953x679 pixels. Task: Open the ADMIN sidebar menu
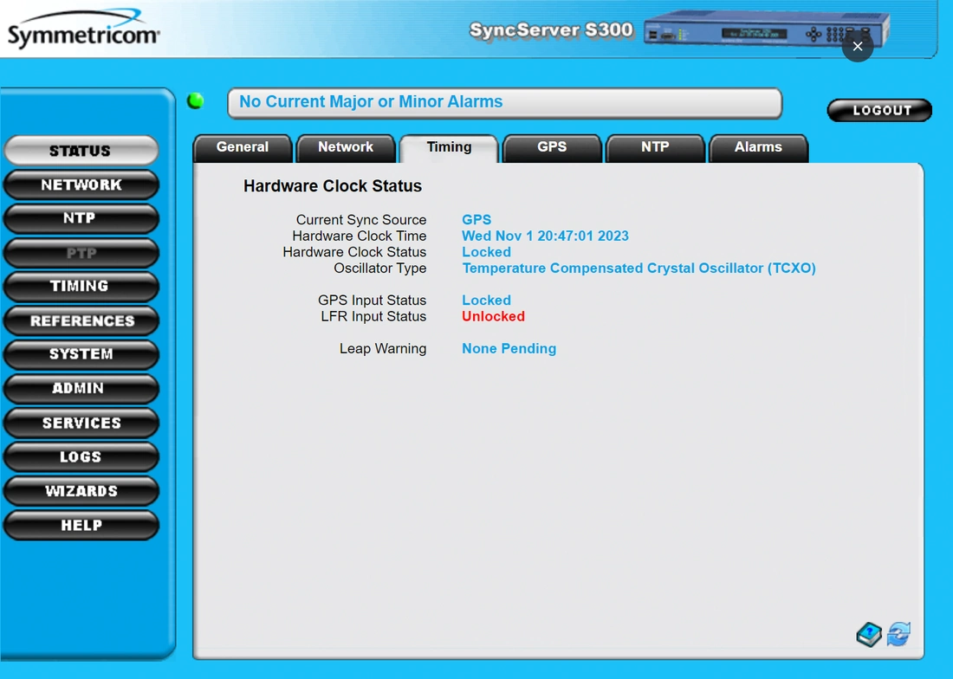point(81,389)
